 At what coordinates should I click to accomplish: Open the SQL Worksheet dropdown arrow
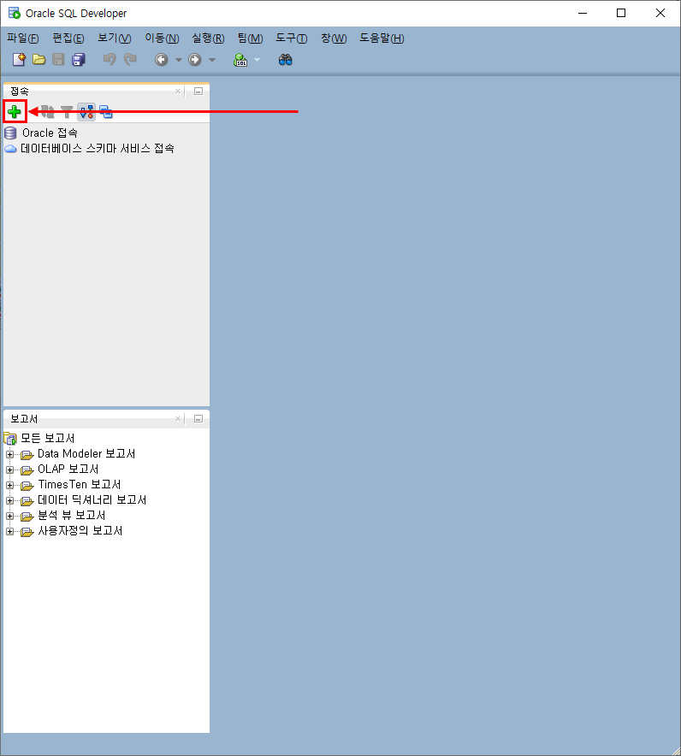[x=257, y=60]
